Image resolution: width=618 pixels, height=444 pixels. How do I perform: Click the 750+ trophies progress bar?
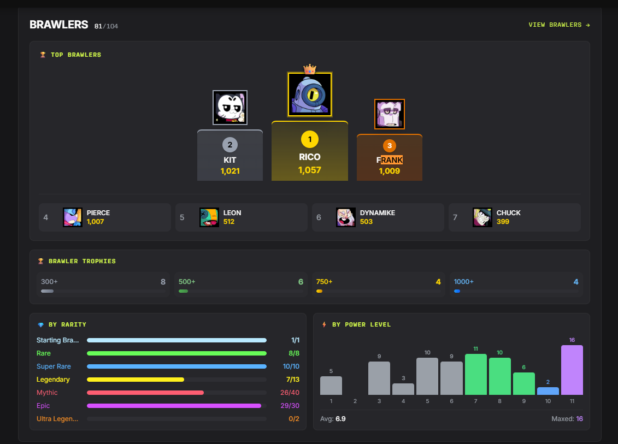[378, 291]
